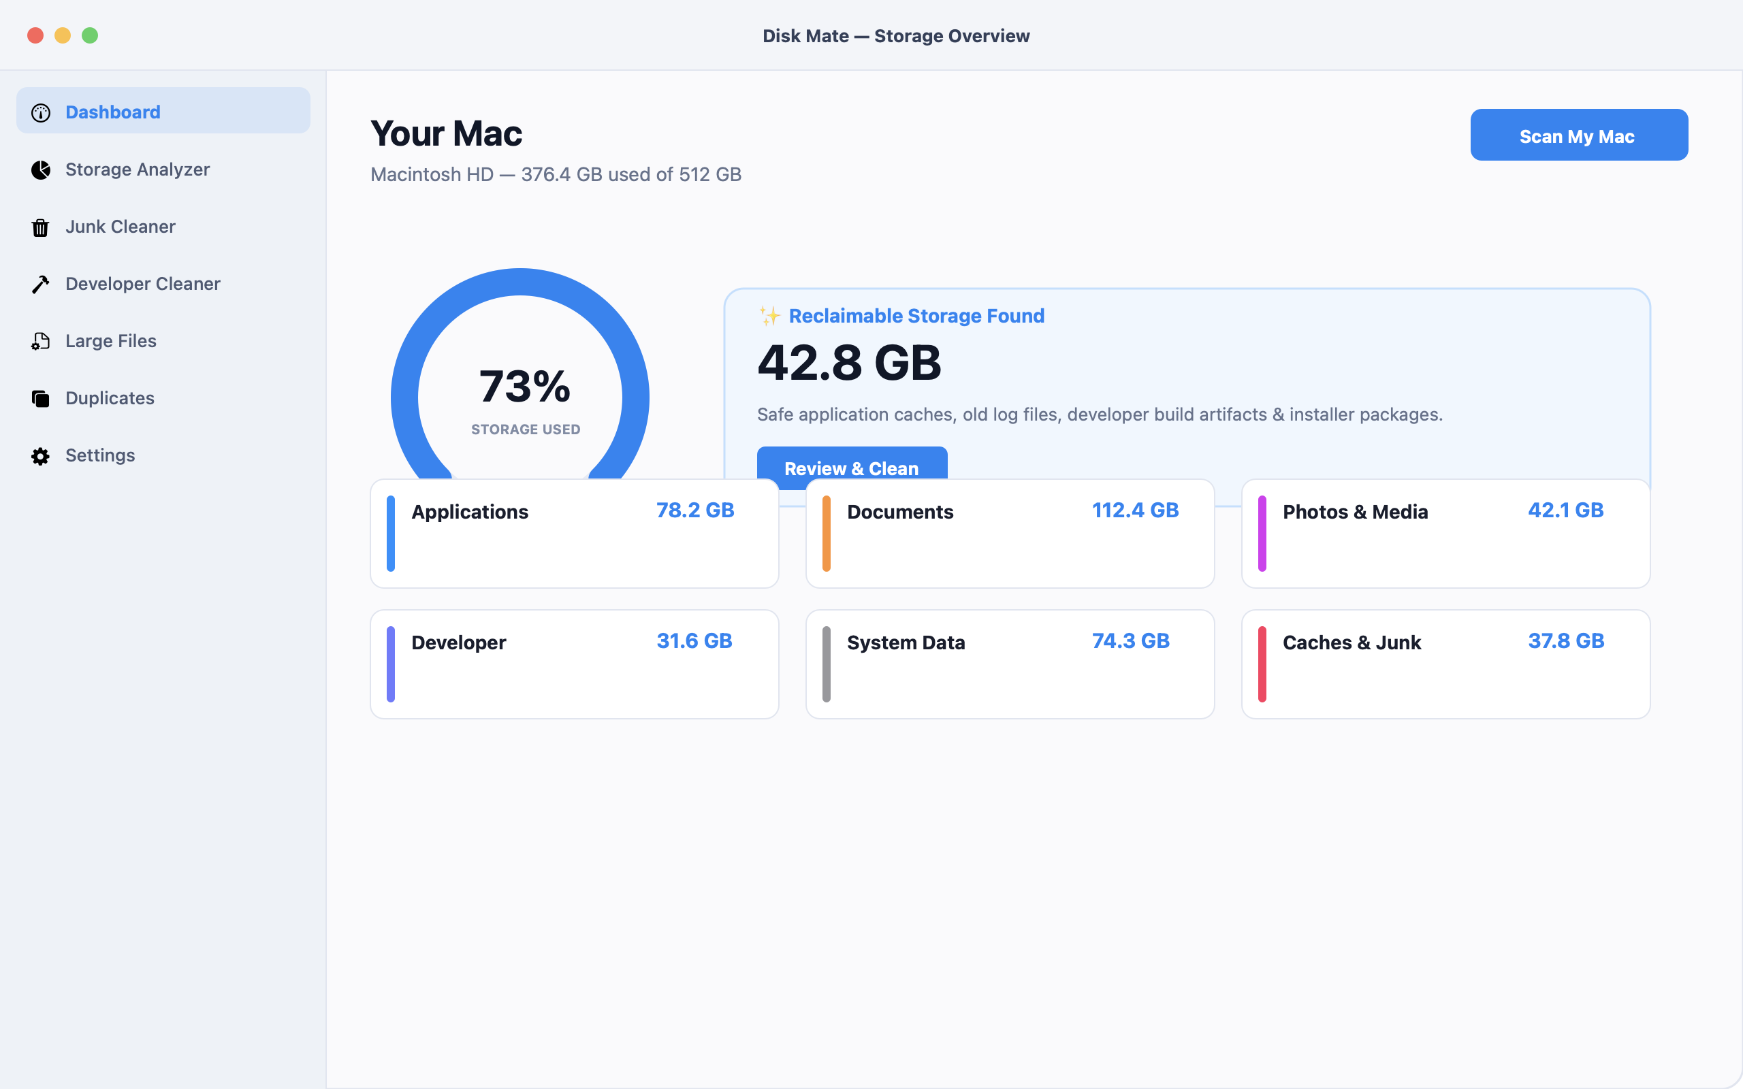
Task: Open the Applications storage card
Action: pos(574,534)
